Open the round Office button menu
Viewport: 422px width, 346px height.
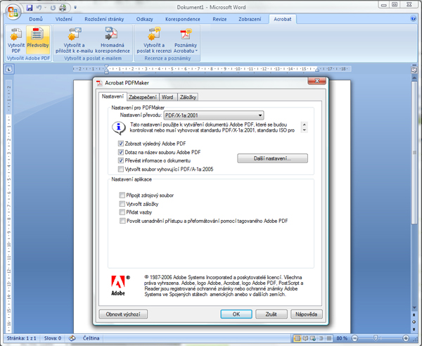pyautogui.click(x=13, y=12)
